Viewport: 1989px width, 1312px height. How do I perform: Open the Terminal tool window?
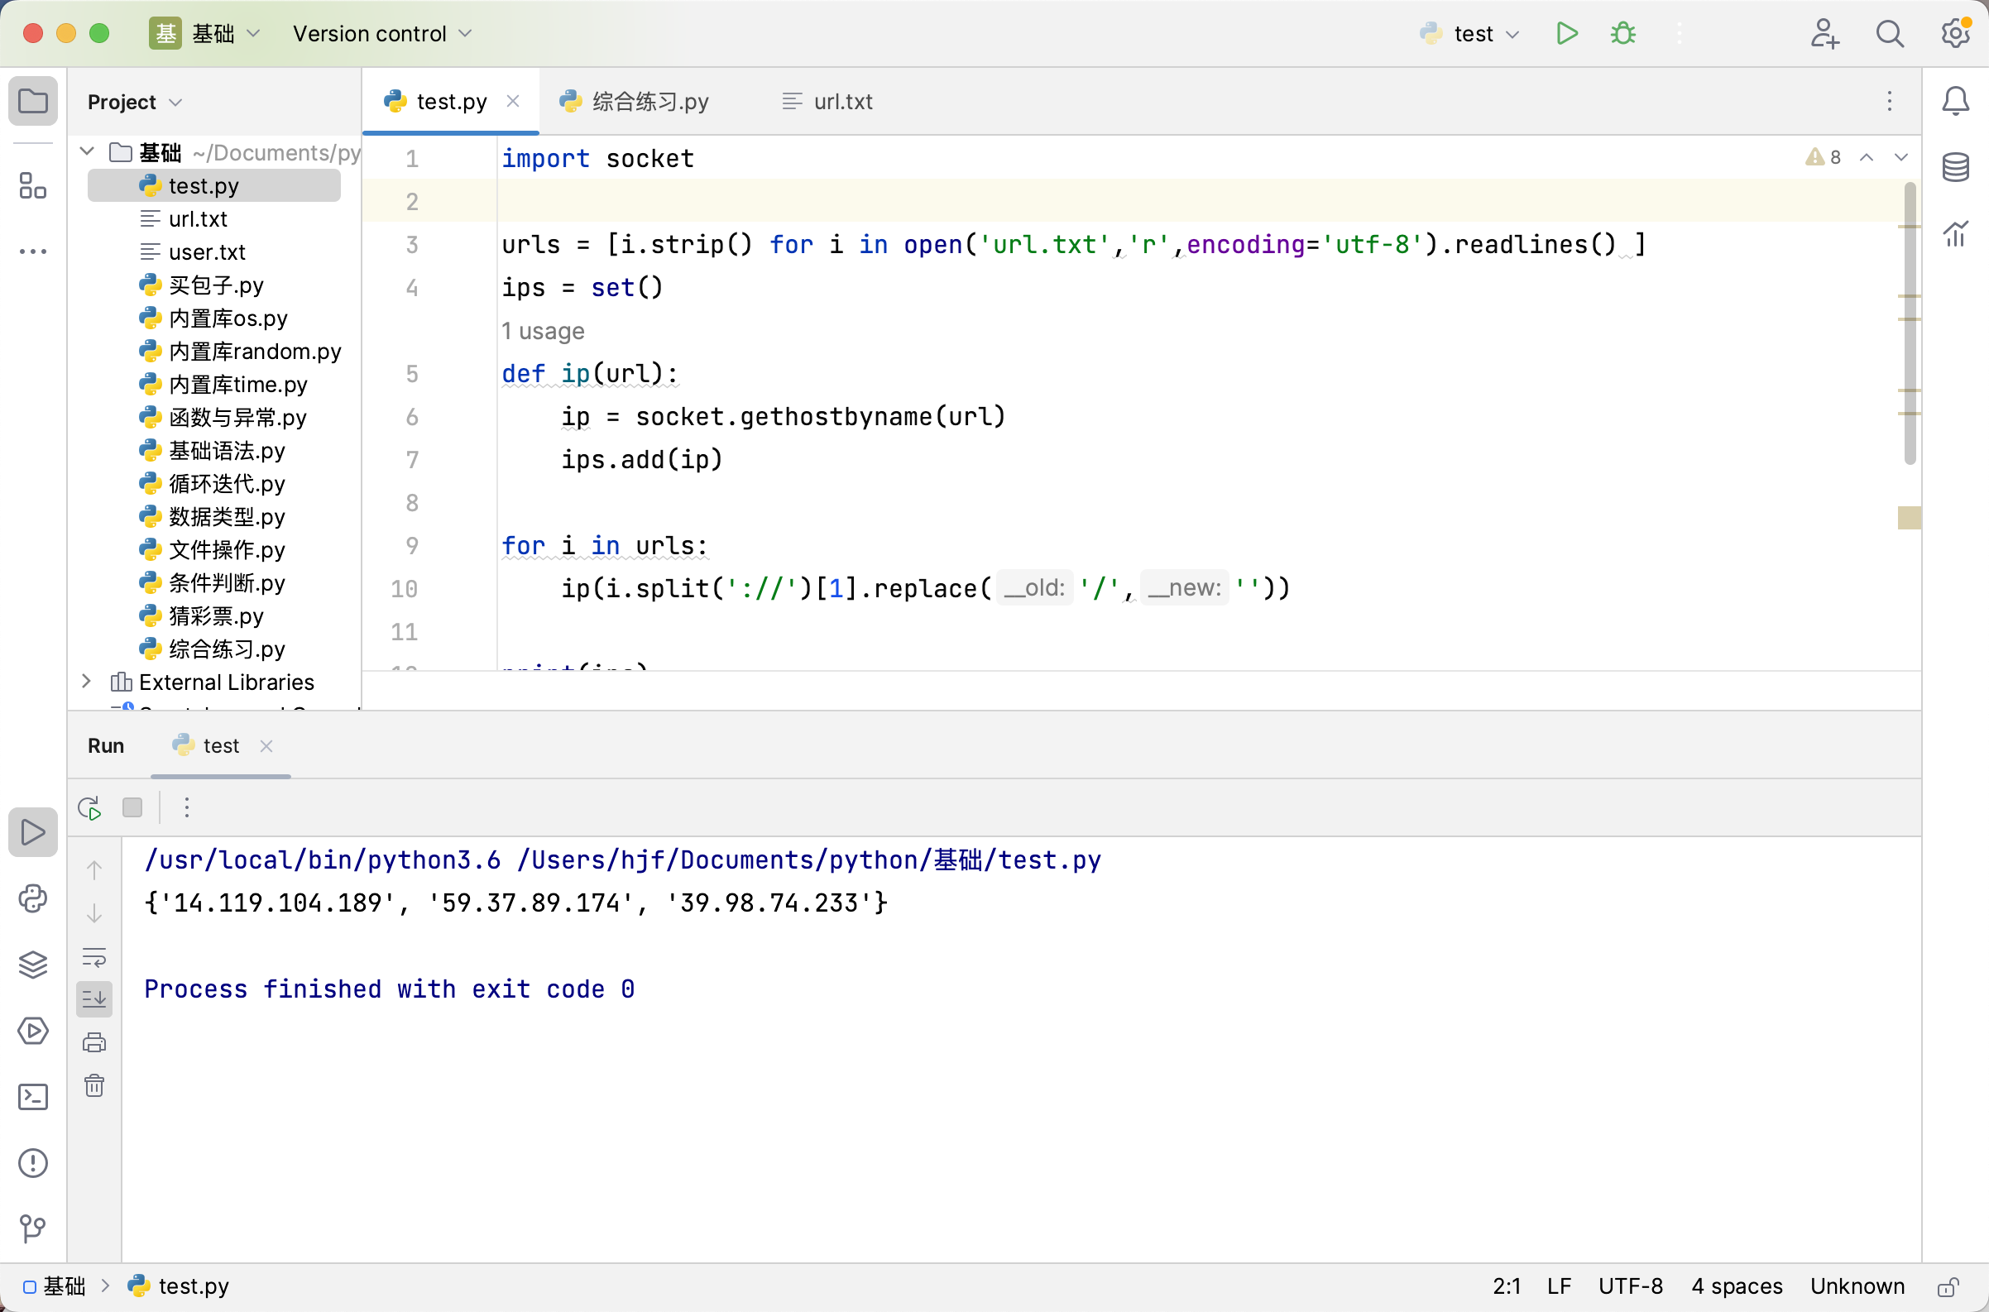tap(32, 1097)
